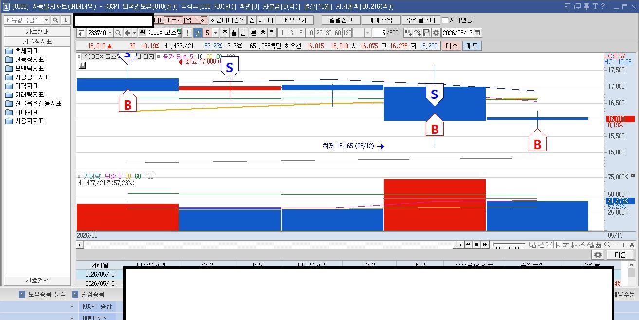Image resolution: width=639 pixels, height=320 pixels.
Task: Click the date field 2026/05/13
Action: click(457, 33)
